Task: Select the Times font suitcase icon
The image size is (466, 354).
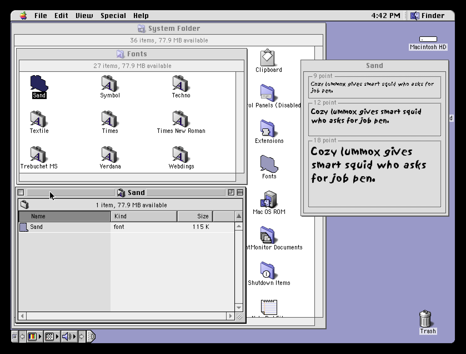Action: click(110, 118)
